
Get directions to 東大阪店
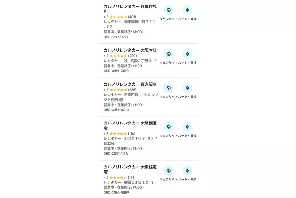(x=187, y=88)
